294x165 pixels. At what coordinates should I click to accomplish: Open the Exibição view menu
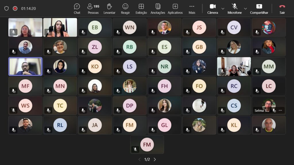[141, 9]
